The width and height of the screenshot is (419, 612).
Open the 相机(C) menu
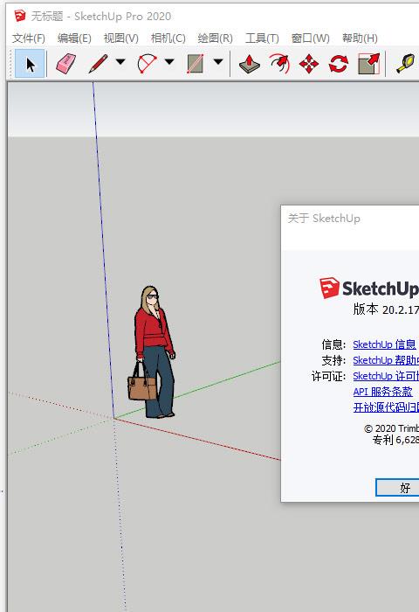point(168,38)
